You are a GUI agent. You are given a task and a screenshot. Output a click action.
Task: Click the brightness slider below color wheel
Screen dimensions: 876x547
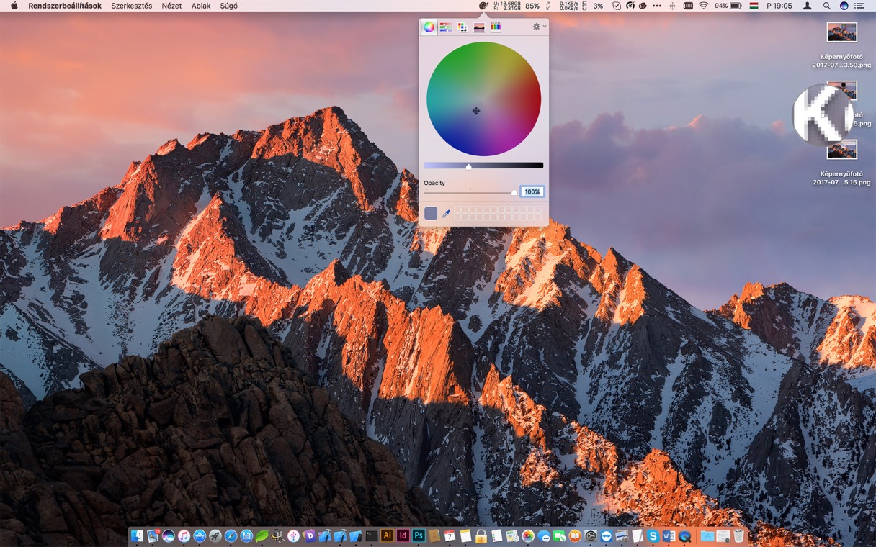(483, 166)
